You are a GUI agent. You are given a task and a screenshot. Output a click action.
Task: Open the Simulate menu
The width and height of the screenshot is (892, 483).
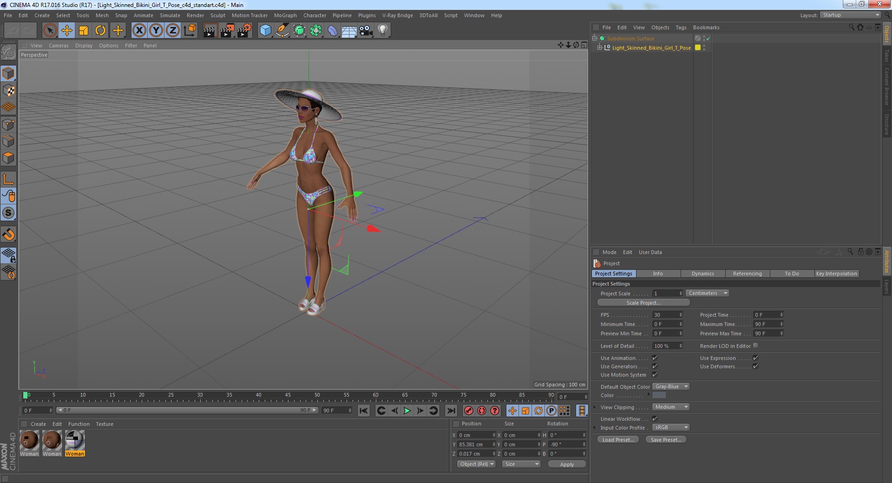[x=170, y=15]
